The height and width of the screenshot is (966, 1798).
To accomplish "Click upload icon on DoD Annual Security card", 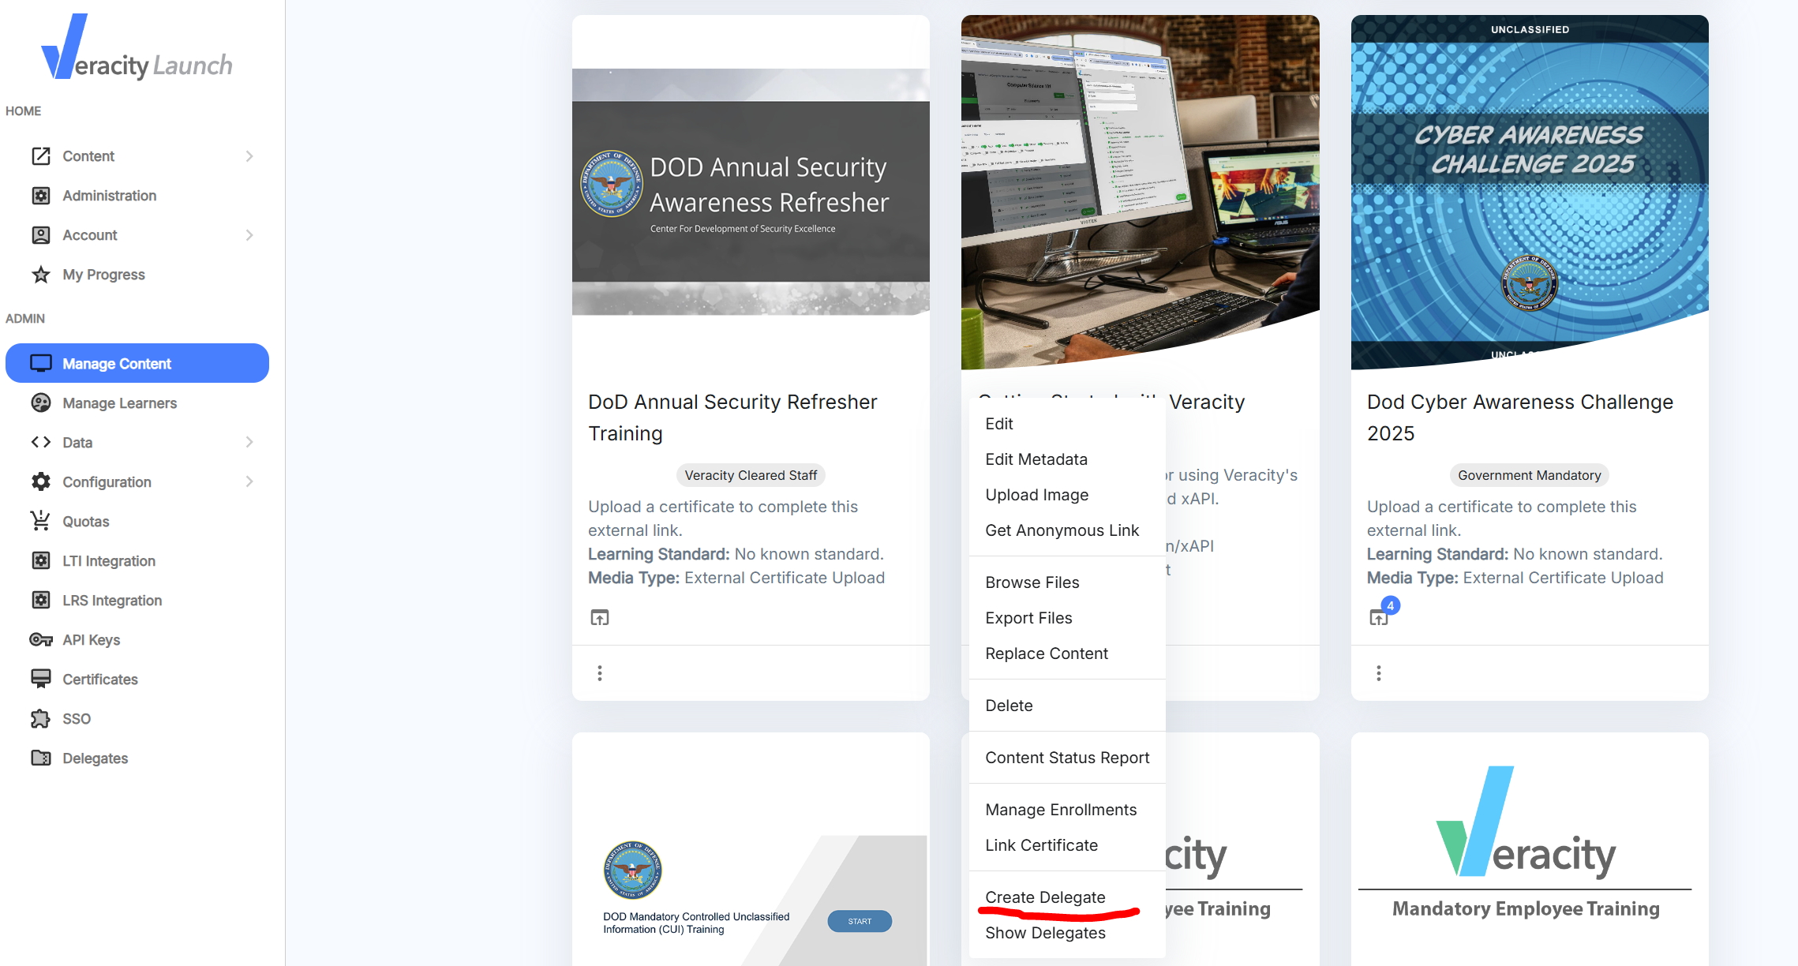I will pyautogui.click(x=600, y=617).
